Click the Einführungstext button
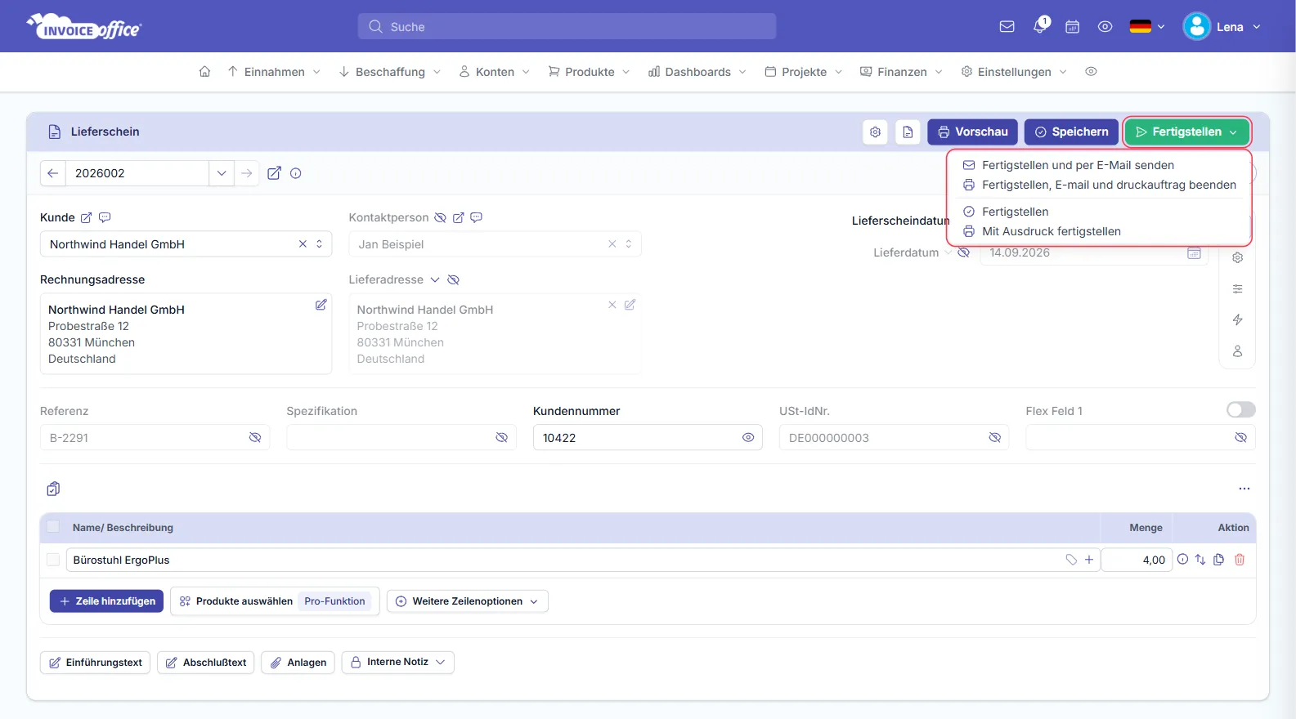Viewport: 1296px width, 719px height. tap(95, 663)
